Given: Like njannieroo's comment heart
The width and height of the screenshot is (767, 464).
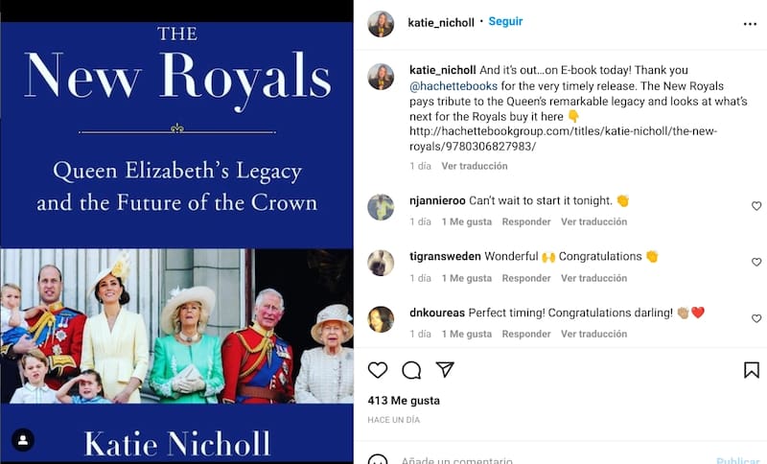Looking at the screenshot, I should pyautogui.click(x=756, y=206).
